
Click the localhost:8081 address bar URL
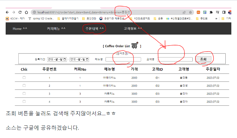pos(84,12)
